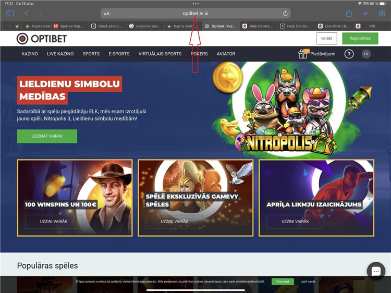Click the Optibet logo
Viewport: 391px width, 293px height.
tap(42, 39)
